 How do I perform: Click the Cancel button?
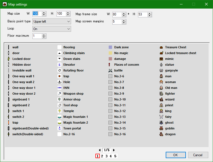pos(198,155)
